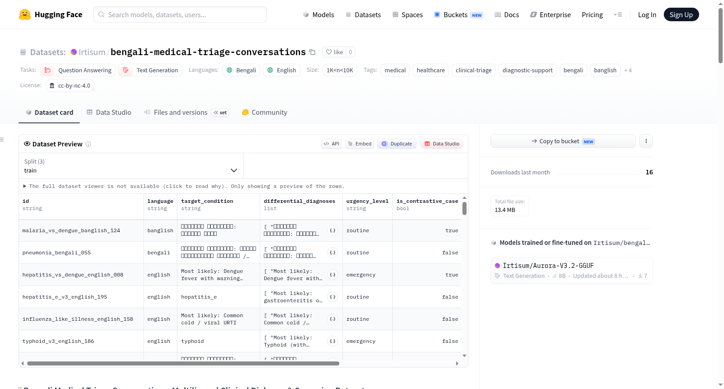Open Datasets in the top navigation
724x389 pixels.
click(363, 14)
